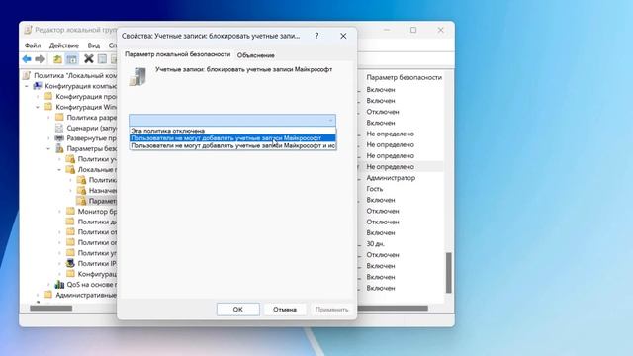This screenshot has height=356, width=633.
Task: Select the Параметр локальной безопасности tab
Action: [177, 54]
